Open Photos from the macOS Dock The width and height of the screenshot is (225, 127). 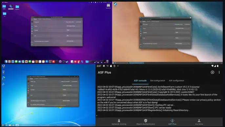pos(26,62)
